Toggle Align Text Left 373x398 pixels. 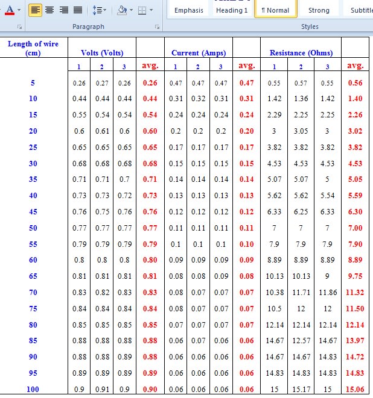tap(36, 10)
